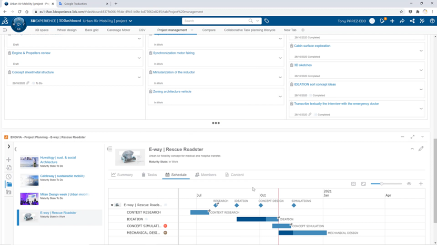
Task: Expand Concept sheetmetal structure card
Action: tap(139, 77)
